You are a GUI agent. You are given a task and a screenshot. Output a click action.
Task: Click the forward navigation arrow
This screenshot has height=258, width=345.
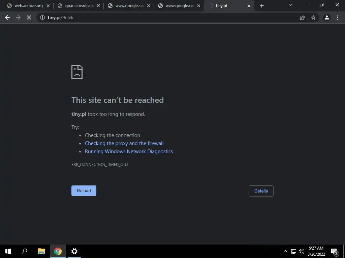tap(18, 17)
